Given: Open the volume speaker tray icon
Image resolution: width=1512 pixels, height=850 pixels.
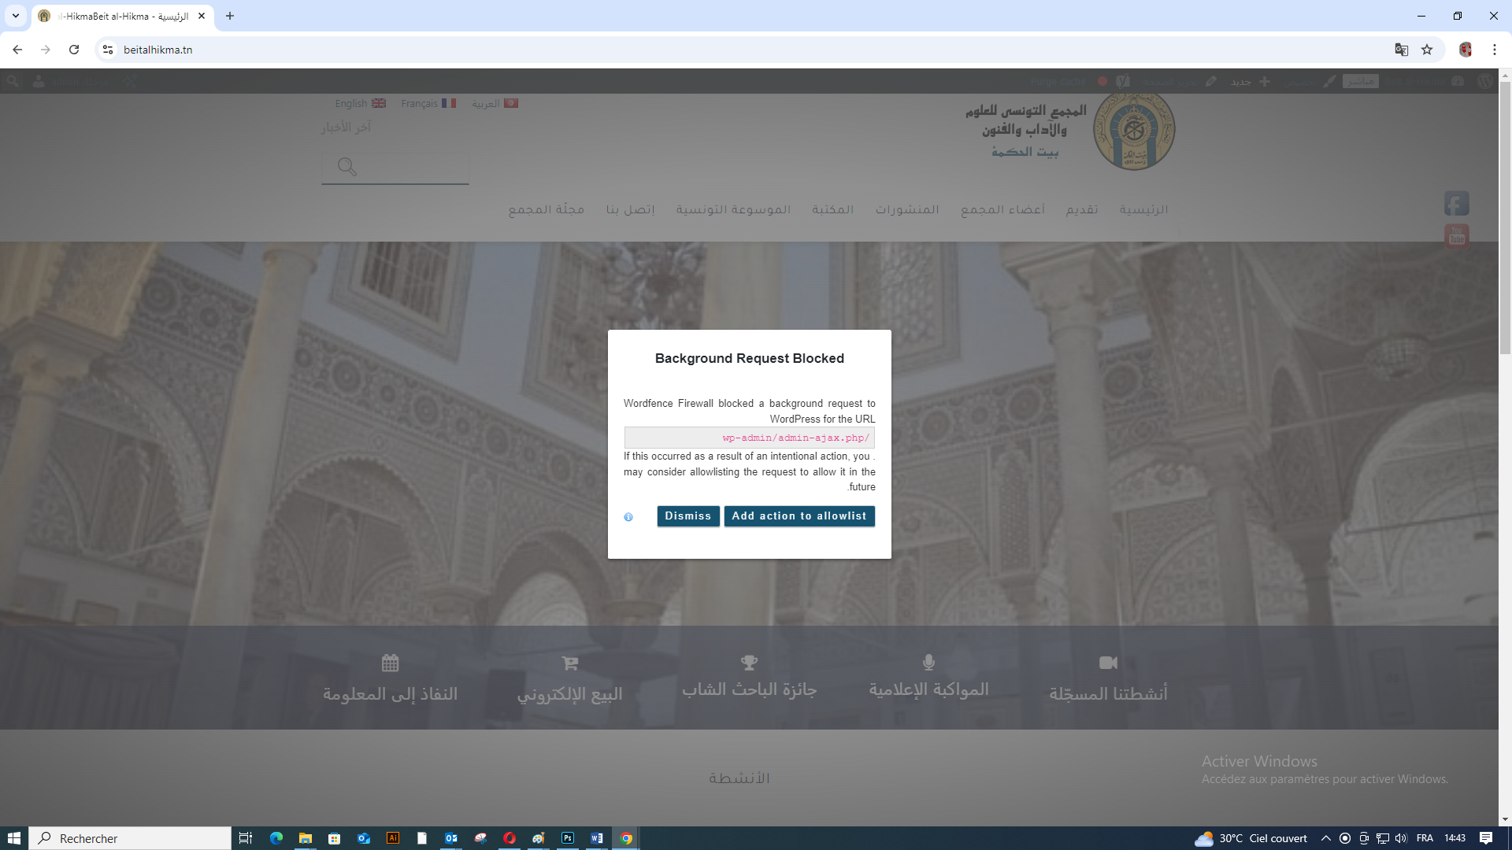Looking at the screenshot, I should (x=1401, y=838).
